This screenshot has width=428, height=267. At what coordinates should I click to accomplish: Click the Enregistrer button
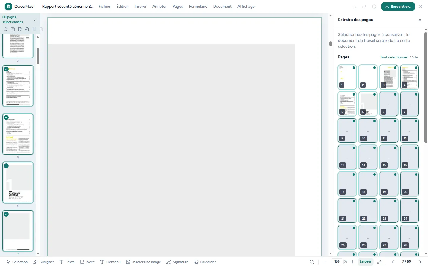398,7
